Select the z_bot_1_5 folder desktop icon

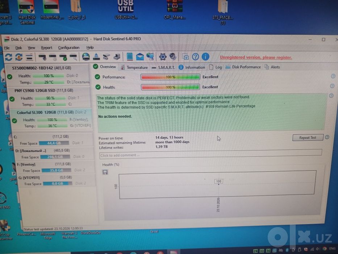[76, 10]
